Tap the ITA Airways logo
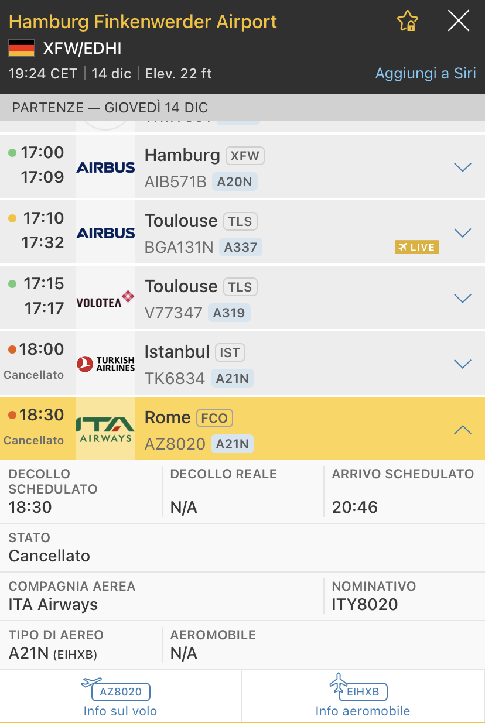485x723 pixels. 105,430
